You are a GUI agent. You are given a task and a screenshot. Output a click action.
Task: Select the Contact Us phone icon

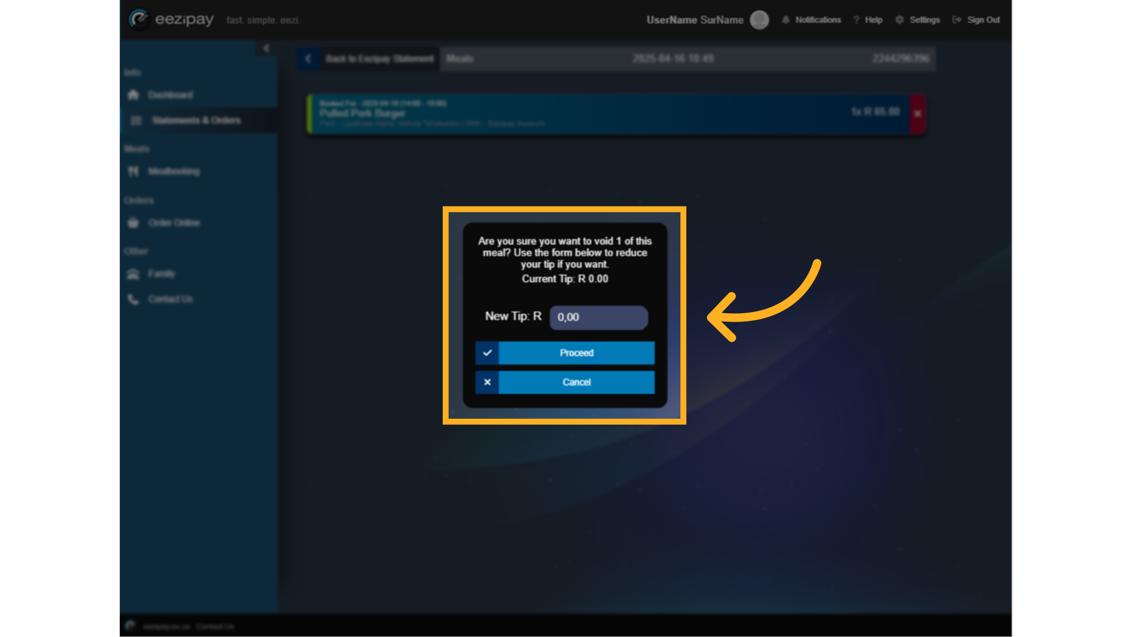tap(133, 299)
